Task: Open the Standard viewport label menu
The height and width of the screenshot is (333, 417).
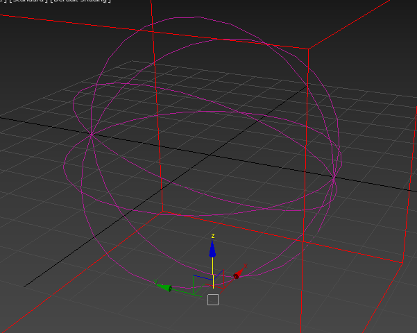Action: (x=28, y=1)
